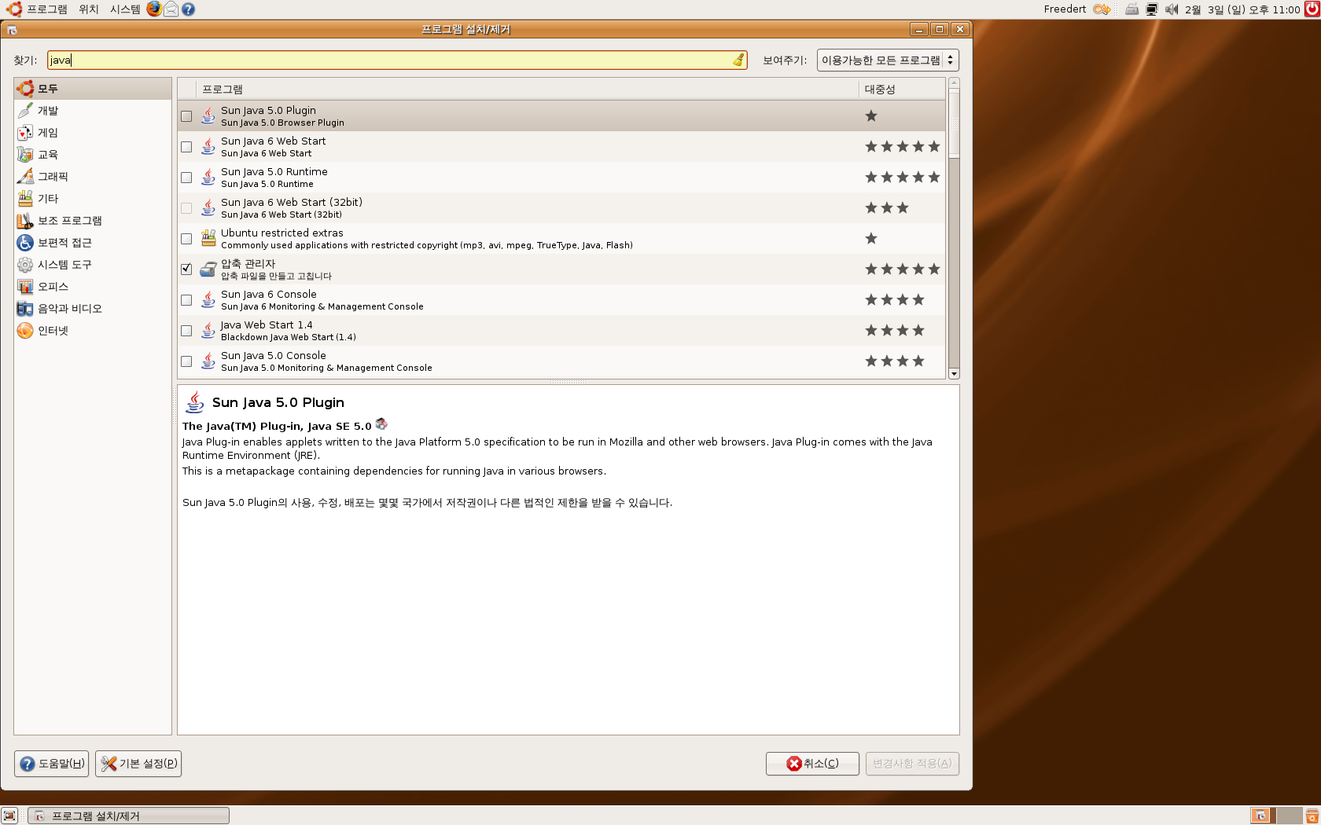
Task: Open 기본 설정 preferences button
Action: tap(138, 764)
